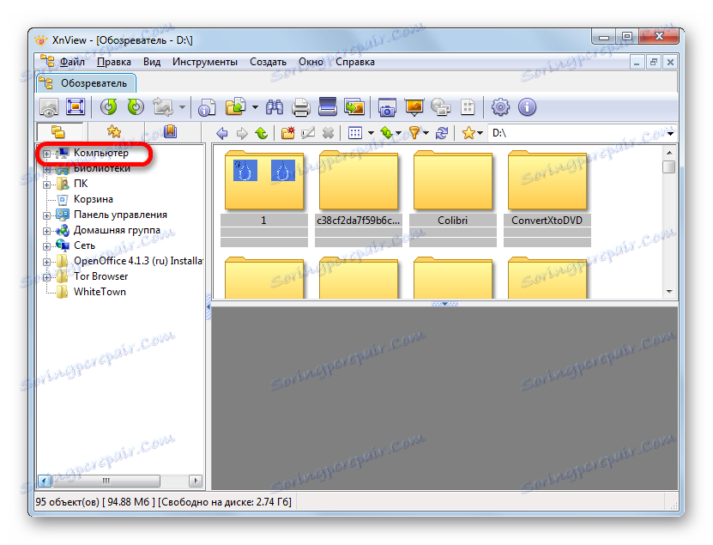Create new folder icon

click(x=287, y=133)
